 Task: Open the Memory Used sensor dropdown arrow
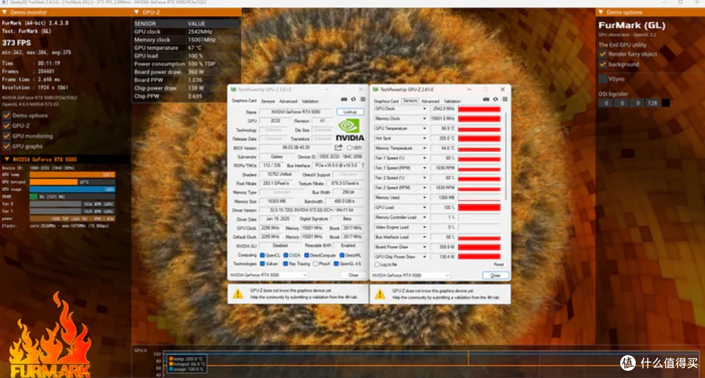tap(424, 197)
